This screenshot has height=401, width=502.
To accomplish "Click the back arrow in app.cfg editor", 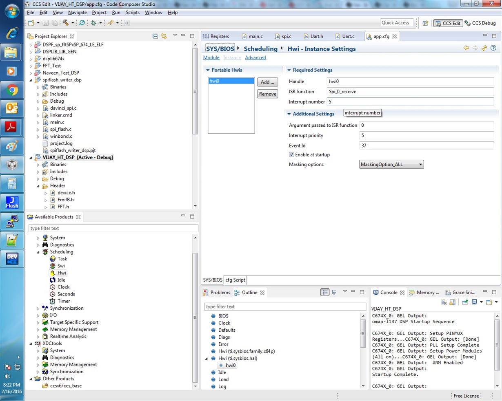I will (466, 48).
